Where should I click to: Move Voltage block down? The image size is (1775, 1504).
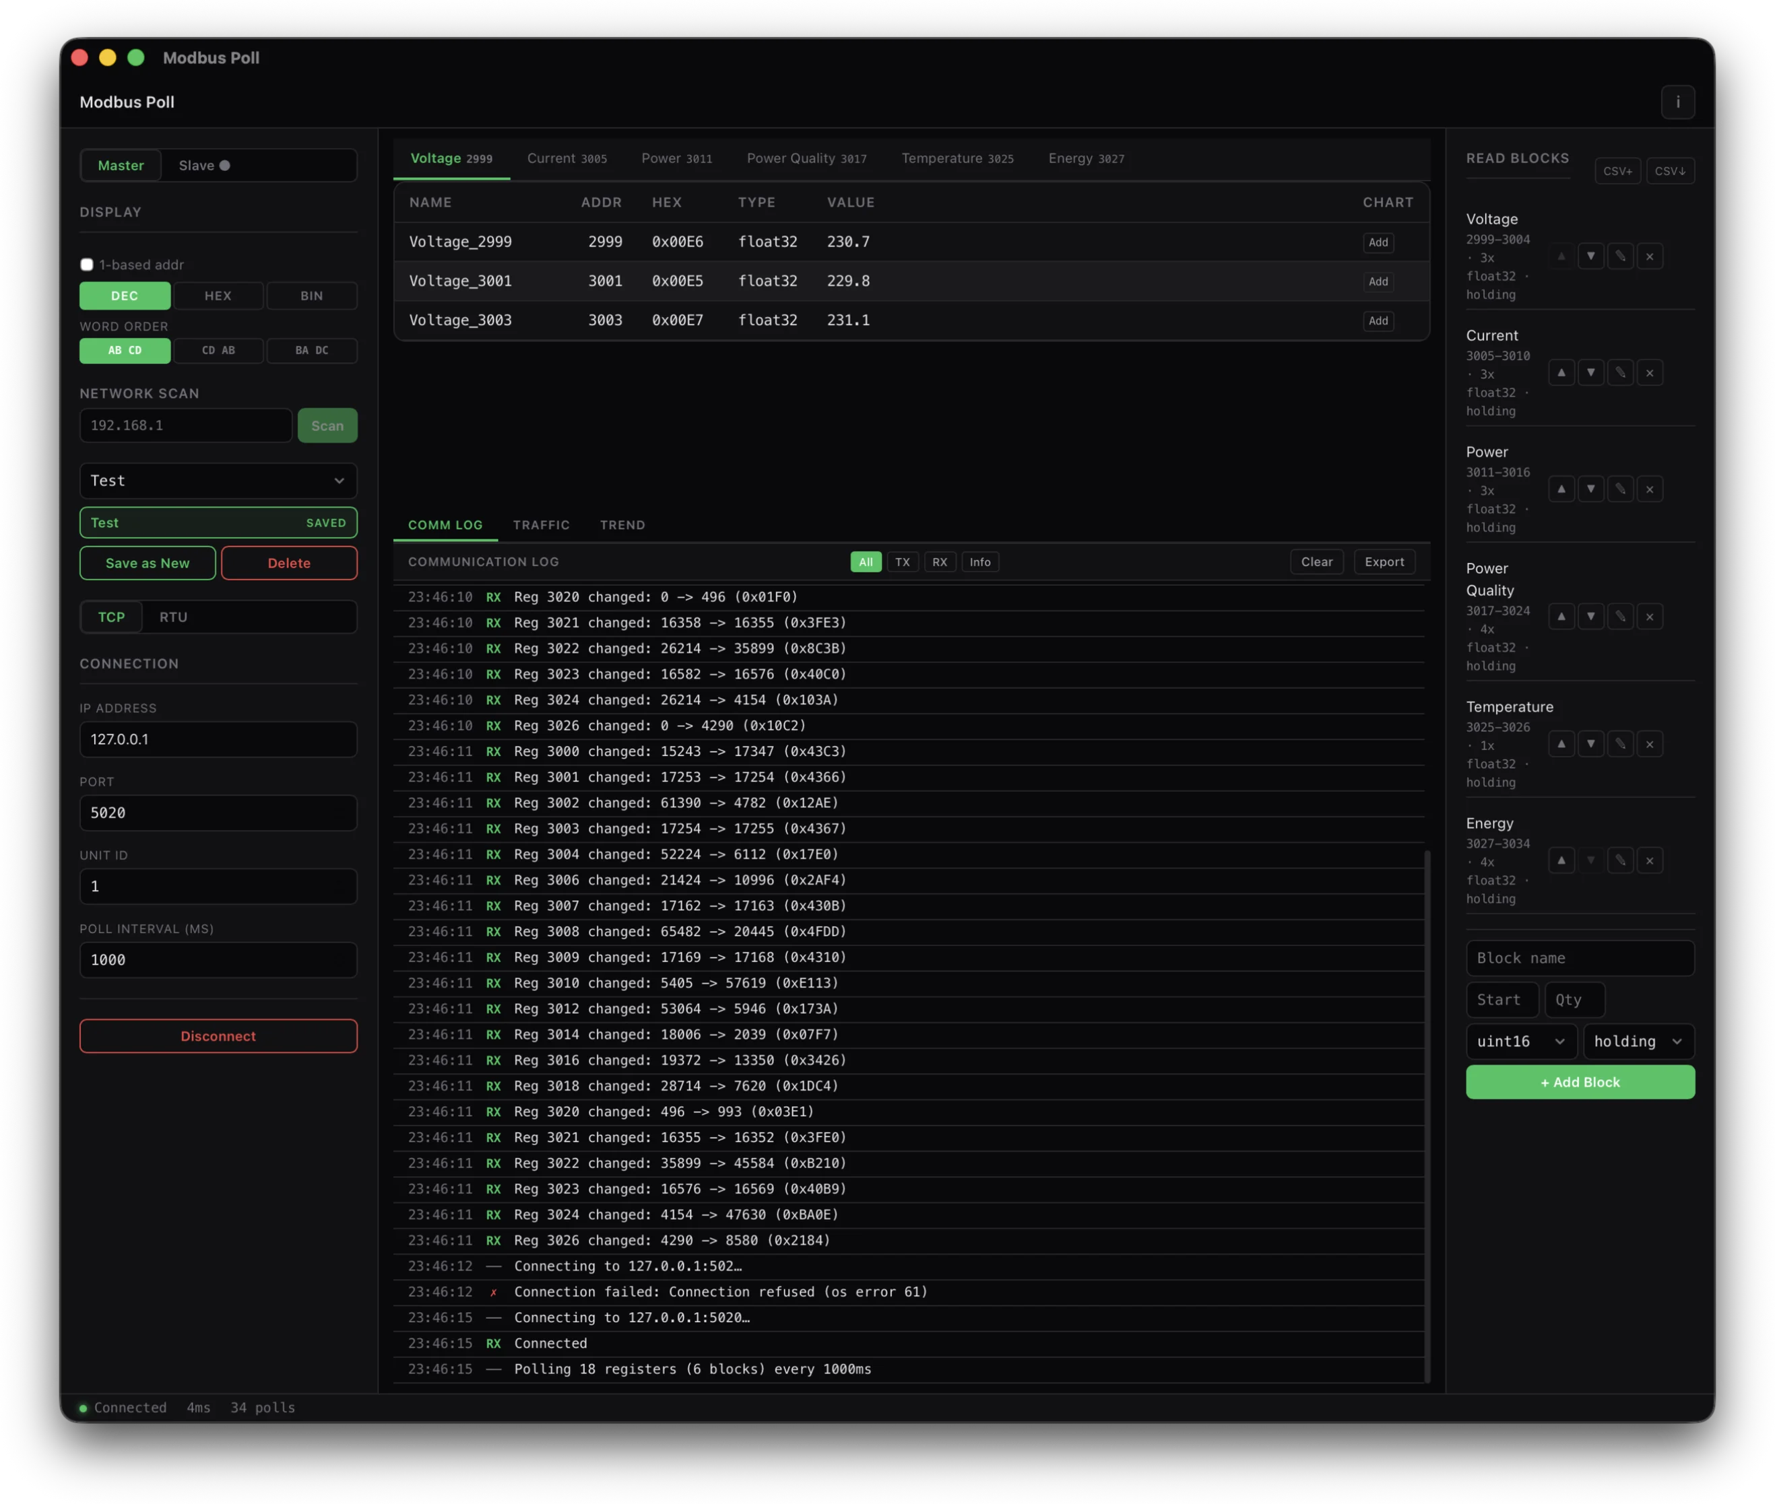coord(1590,257)
